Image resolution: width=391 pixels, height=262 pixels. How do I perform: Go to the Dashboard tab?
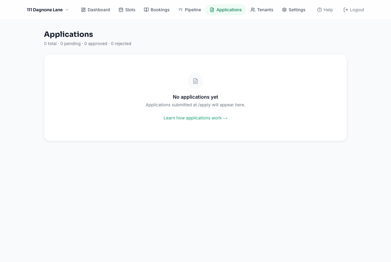(x=95, y=10)
